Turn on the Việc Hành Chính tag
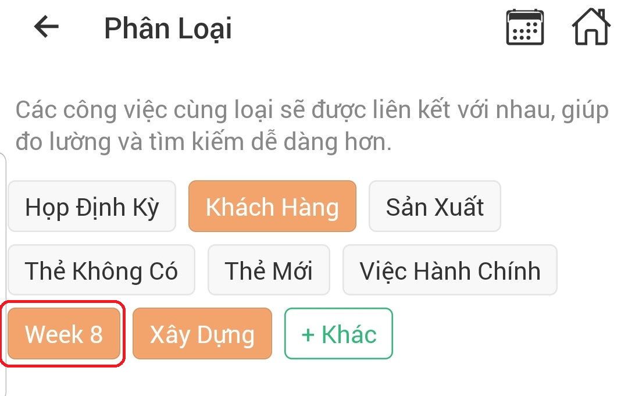Image resolution: width=628 pixels, height=396 pixels. coord(451,270)
